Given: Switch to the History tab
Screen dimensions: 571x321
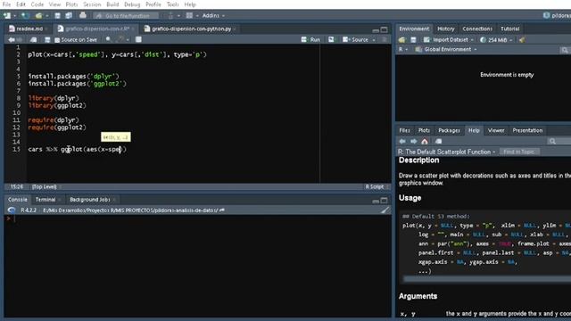Looking at the screenshot, I should point(446,29).
